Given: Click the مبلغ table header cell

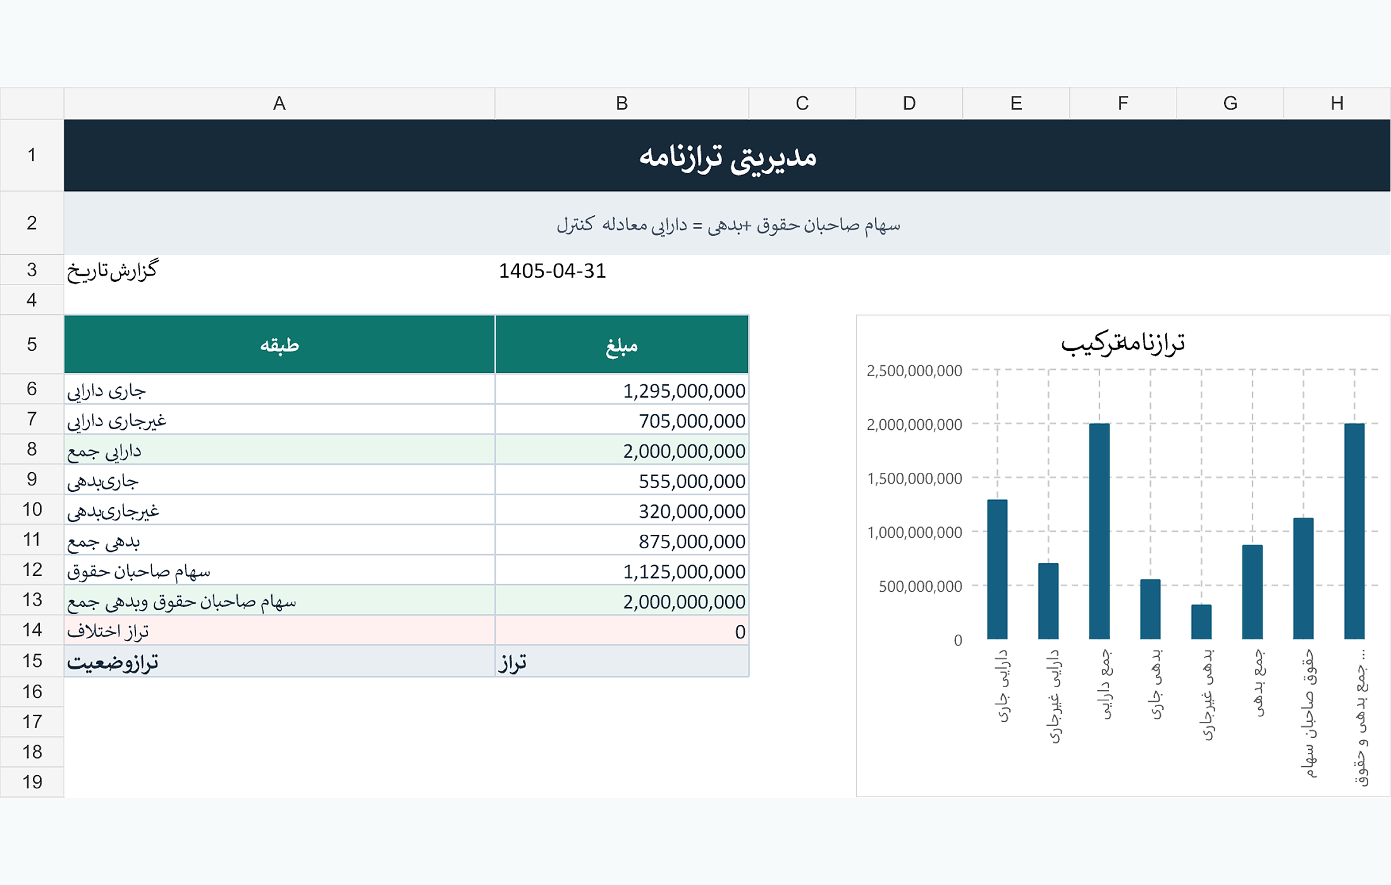Looking at the screenshot, I should pyautogui.click(x=622, y=345).
